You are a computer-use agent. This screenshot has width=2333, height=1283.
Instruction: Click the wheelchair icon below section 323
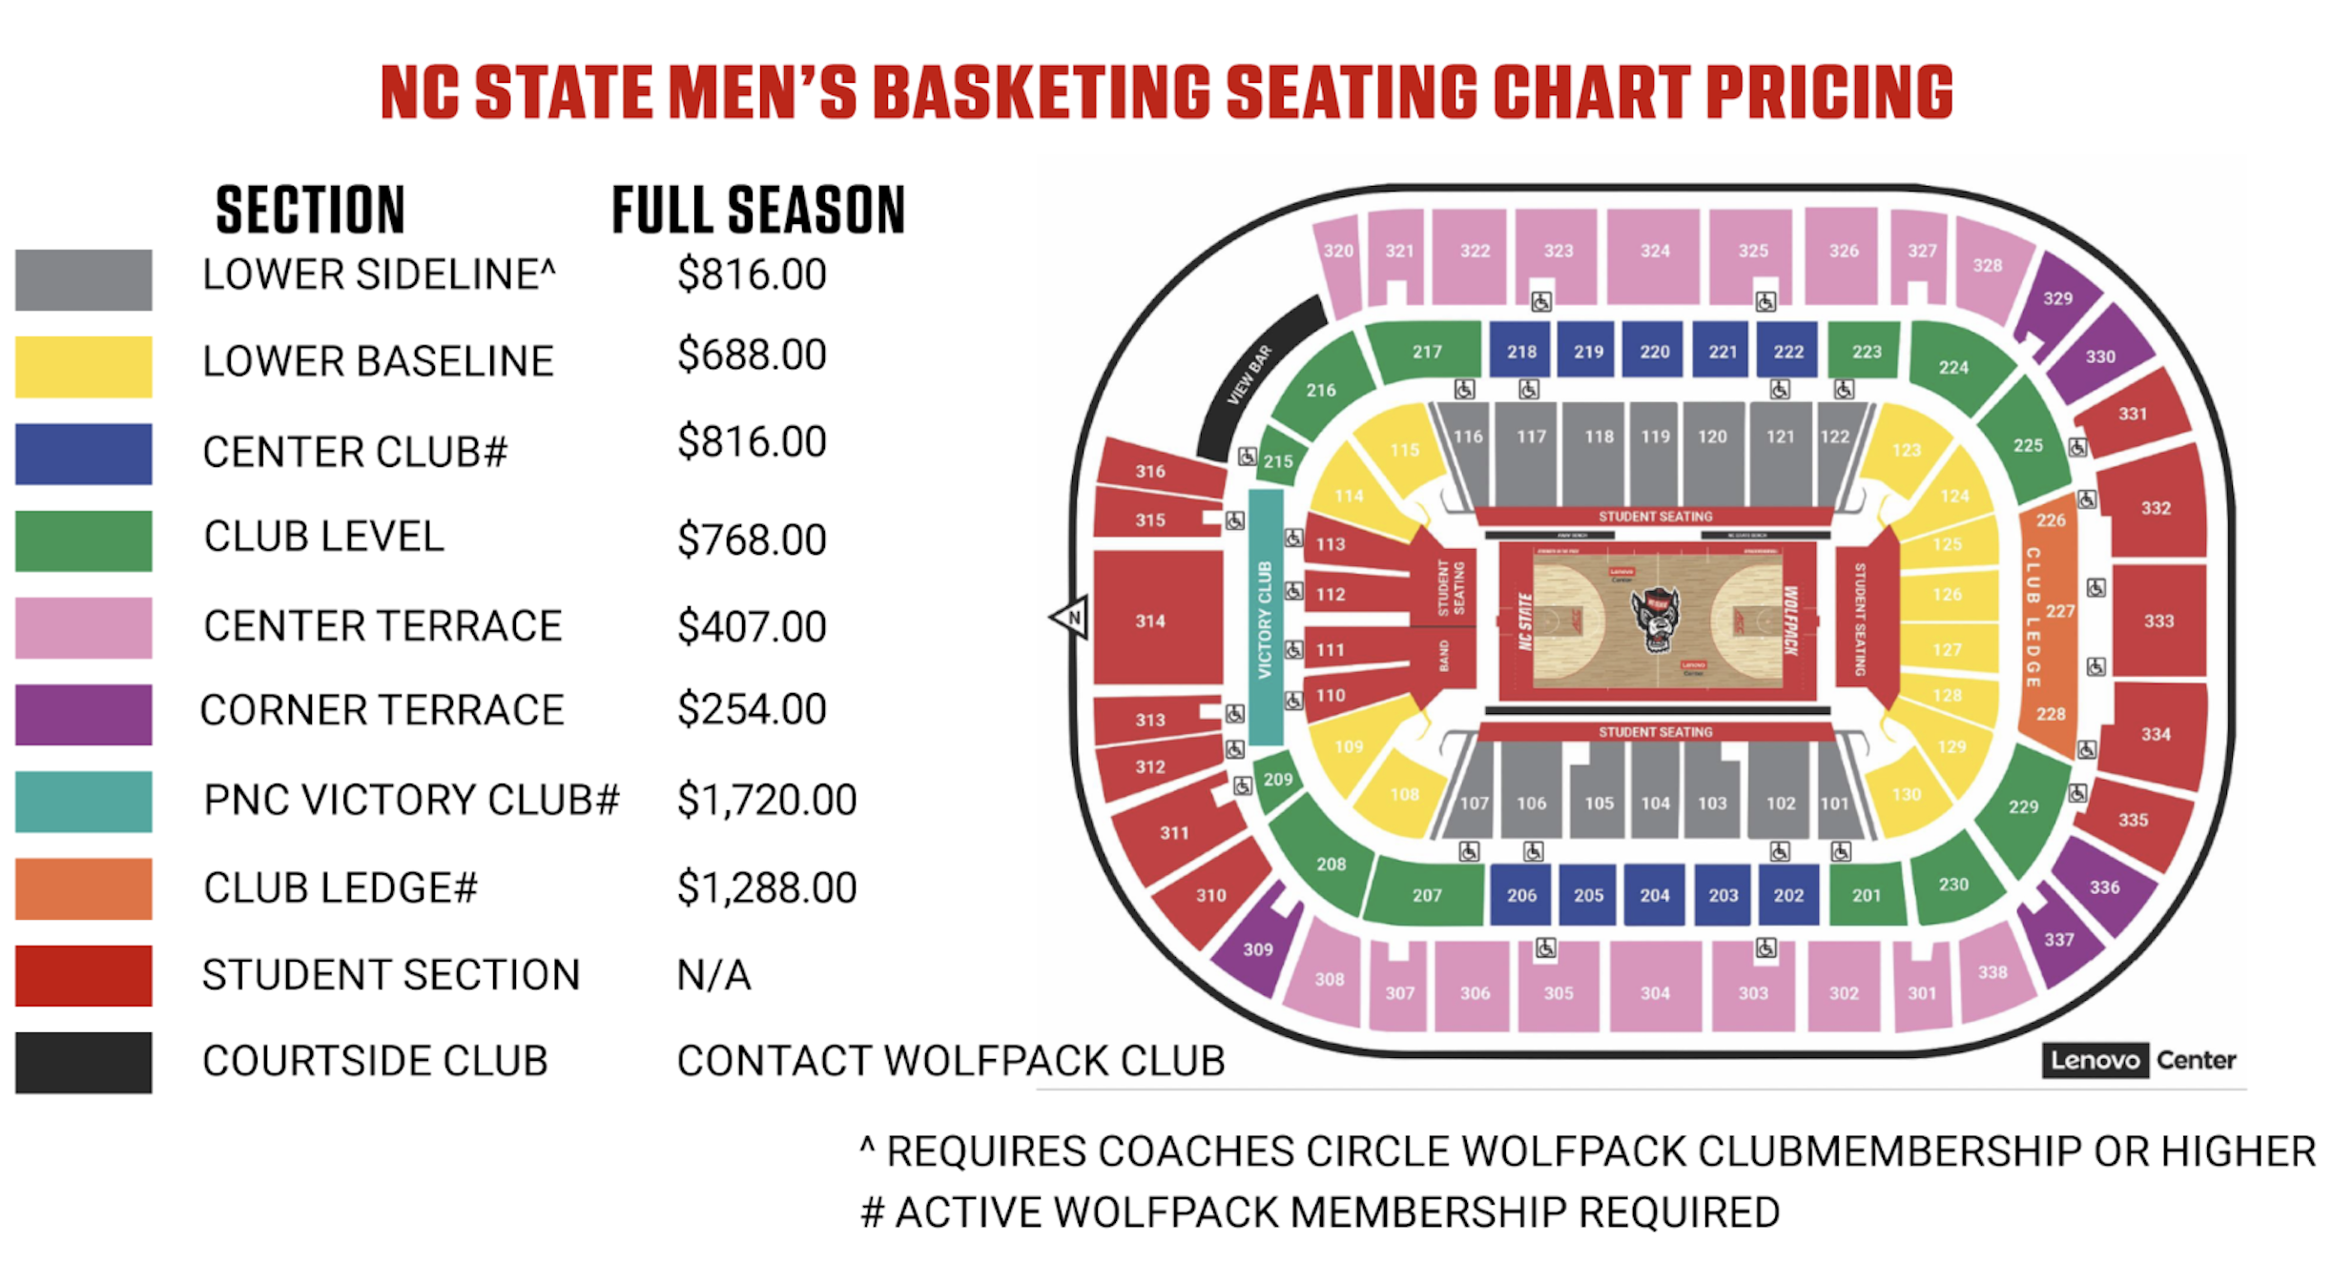tap(1541, 302)
